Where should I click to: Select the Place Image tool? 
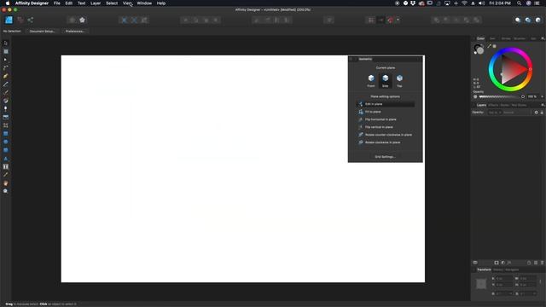pyautogui.click(x=6, y=118)
